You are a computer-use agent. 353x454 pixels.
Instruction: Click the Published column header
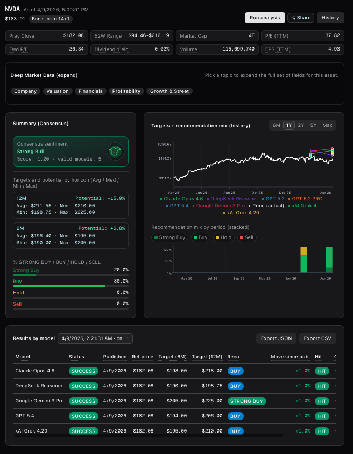point(115,357)
